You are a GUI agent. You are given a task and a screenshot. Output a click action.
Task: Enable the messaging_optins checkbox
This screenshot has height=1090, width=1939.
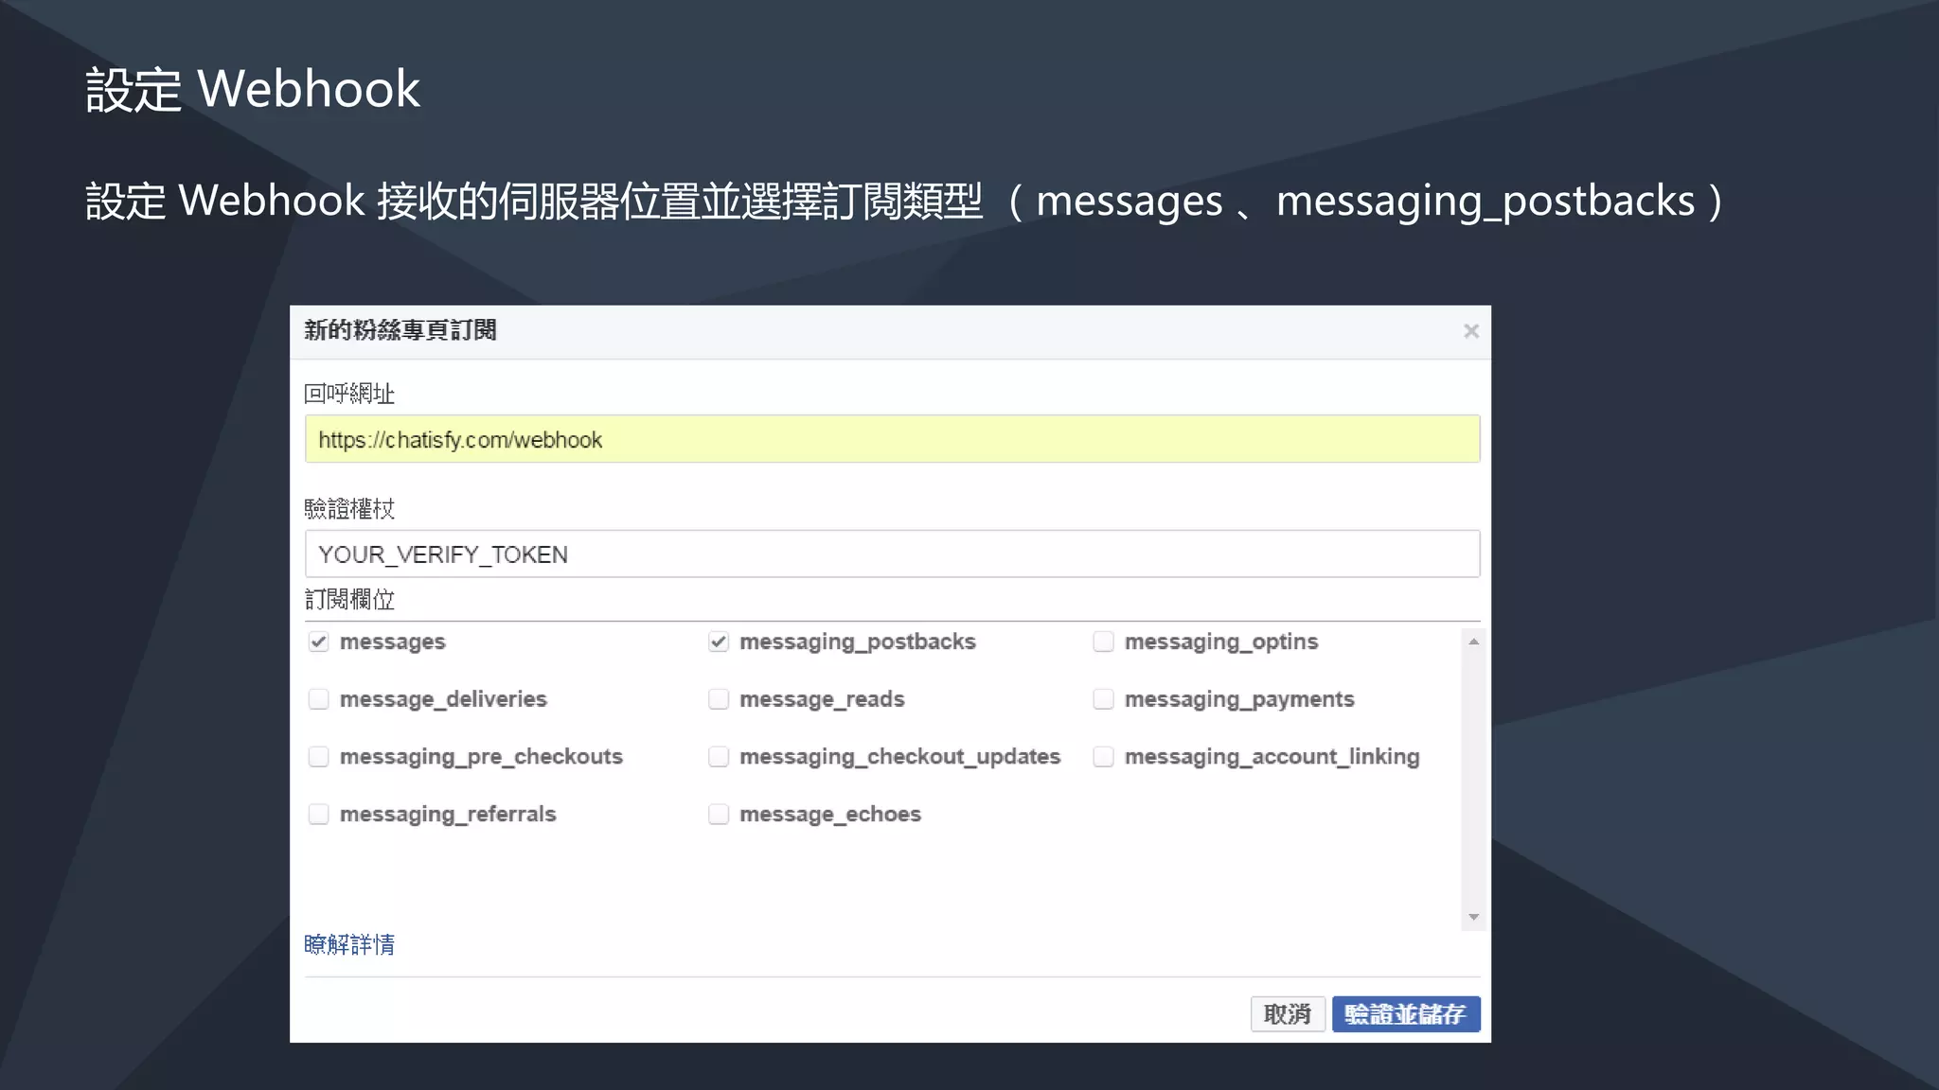tap(1103, 642)
